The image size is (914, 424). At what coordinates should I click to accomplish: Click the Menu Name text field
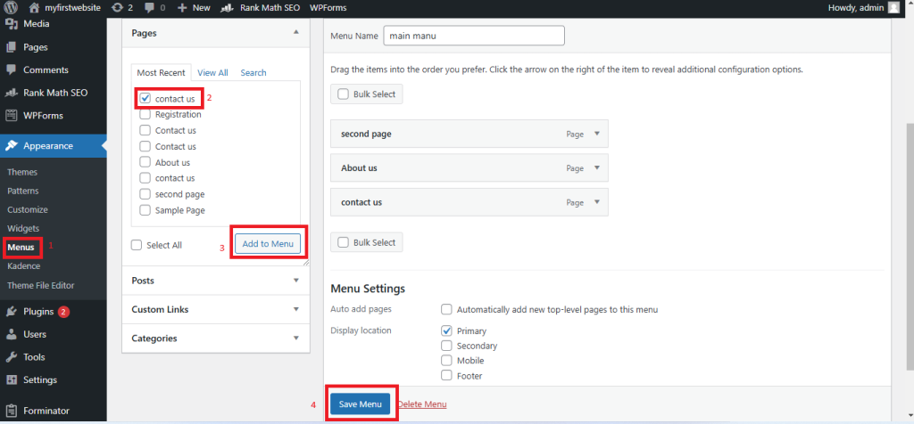473,36
